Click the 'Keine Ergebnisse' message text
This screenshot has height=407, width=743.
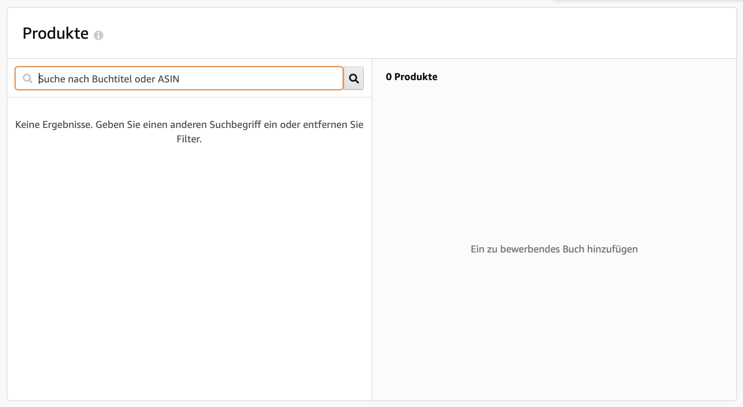click(189, 131)
